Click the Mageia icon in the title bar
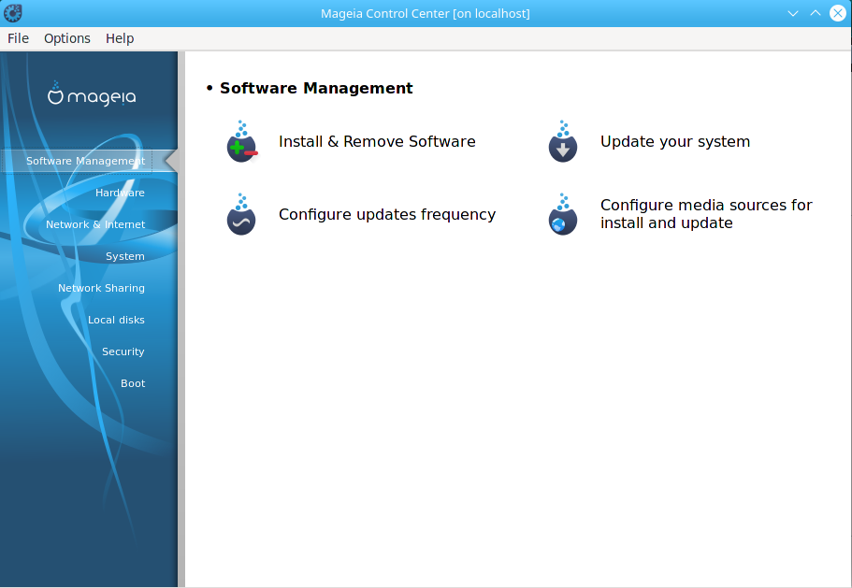The image size is (852, 588). [x=12, y=12]
